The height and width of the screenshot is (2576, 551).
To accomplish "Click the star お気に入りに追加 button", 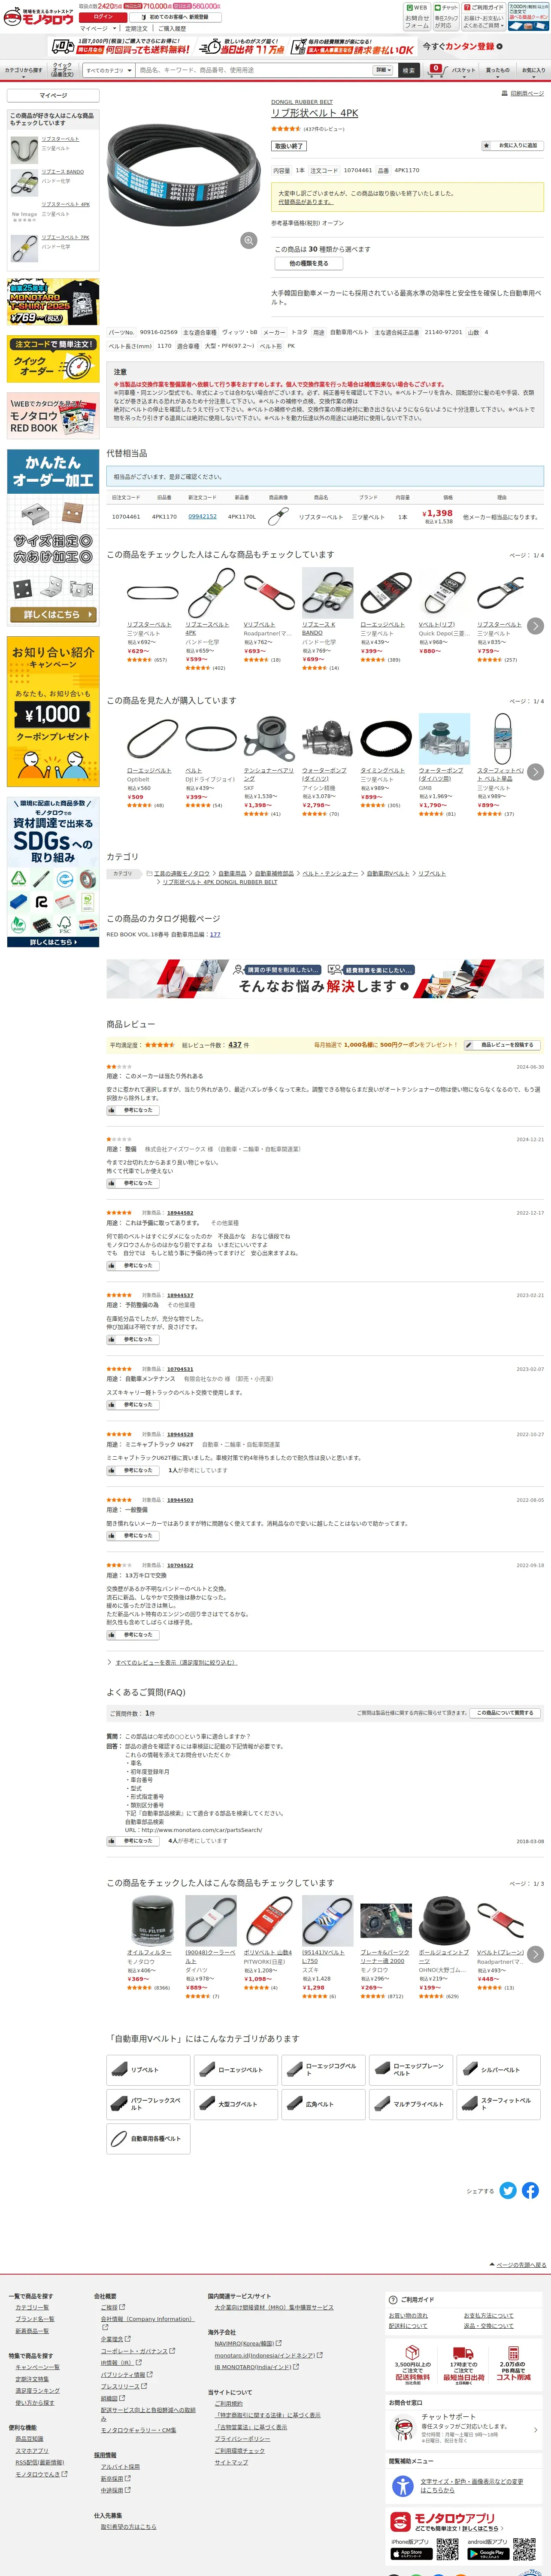I will [512, 145].
